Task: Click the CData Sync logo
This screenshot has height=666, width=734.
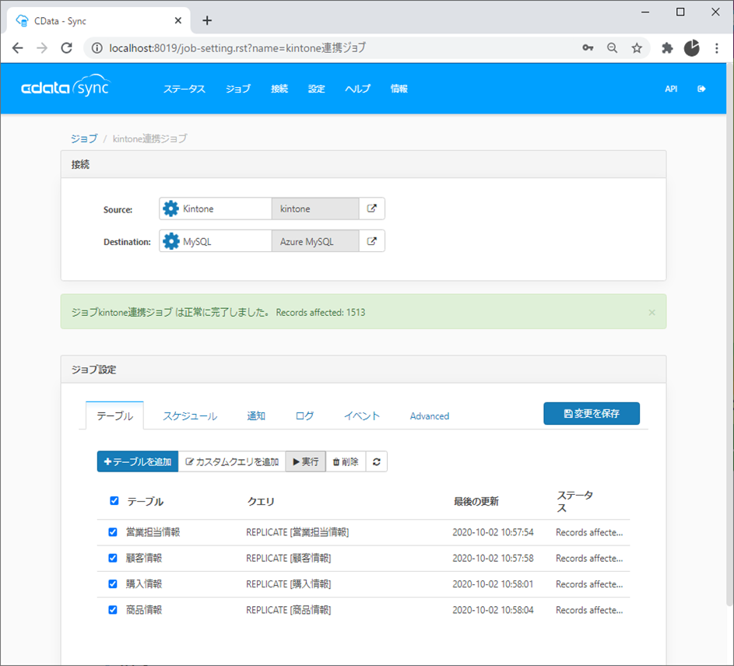Action: point(66,86)
